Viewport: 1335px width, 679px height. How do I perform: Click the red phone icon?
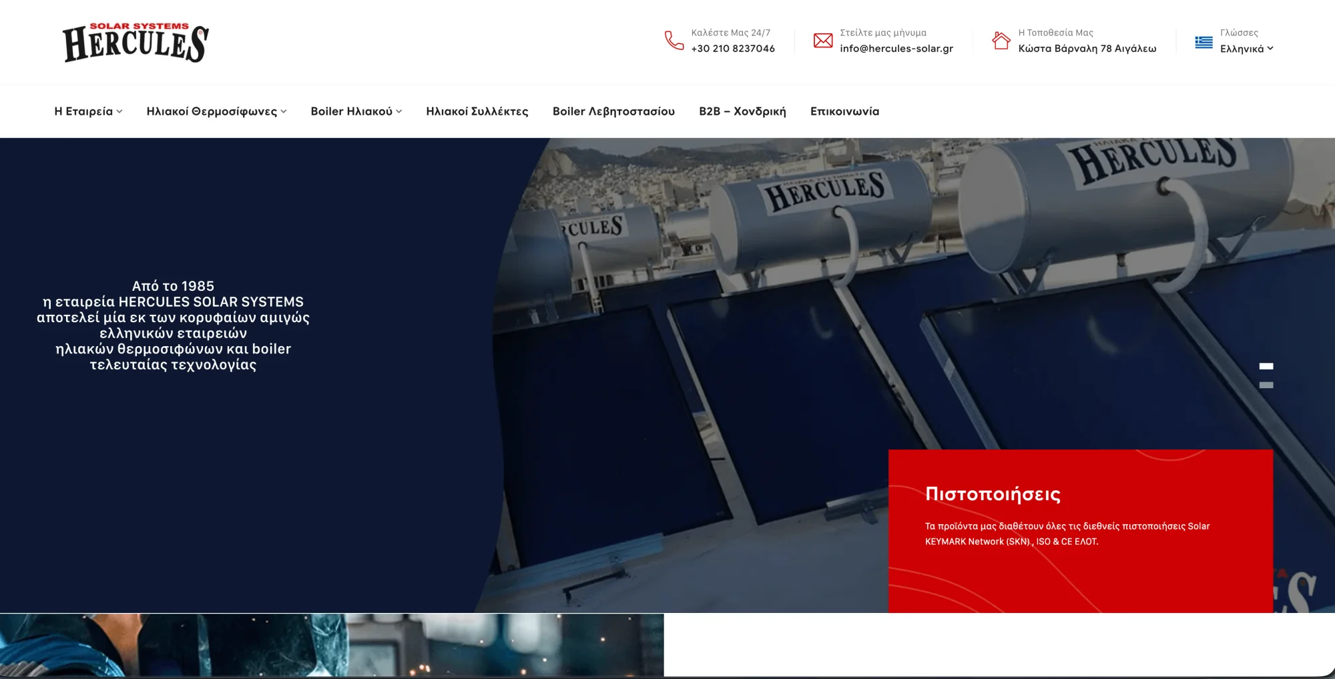click(674, 41)
